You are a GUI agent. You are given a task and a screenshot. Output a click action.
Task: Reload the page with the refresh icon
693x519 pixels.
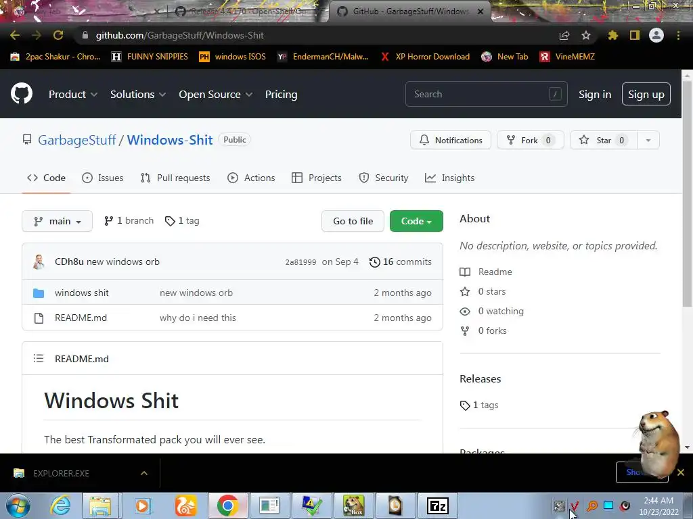(58, 35)
